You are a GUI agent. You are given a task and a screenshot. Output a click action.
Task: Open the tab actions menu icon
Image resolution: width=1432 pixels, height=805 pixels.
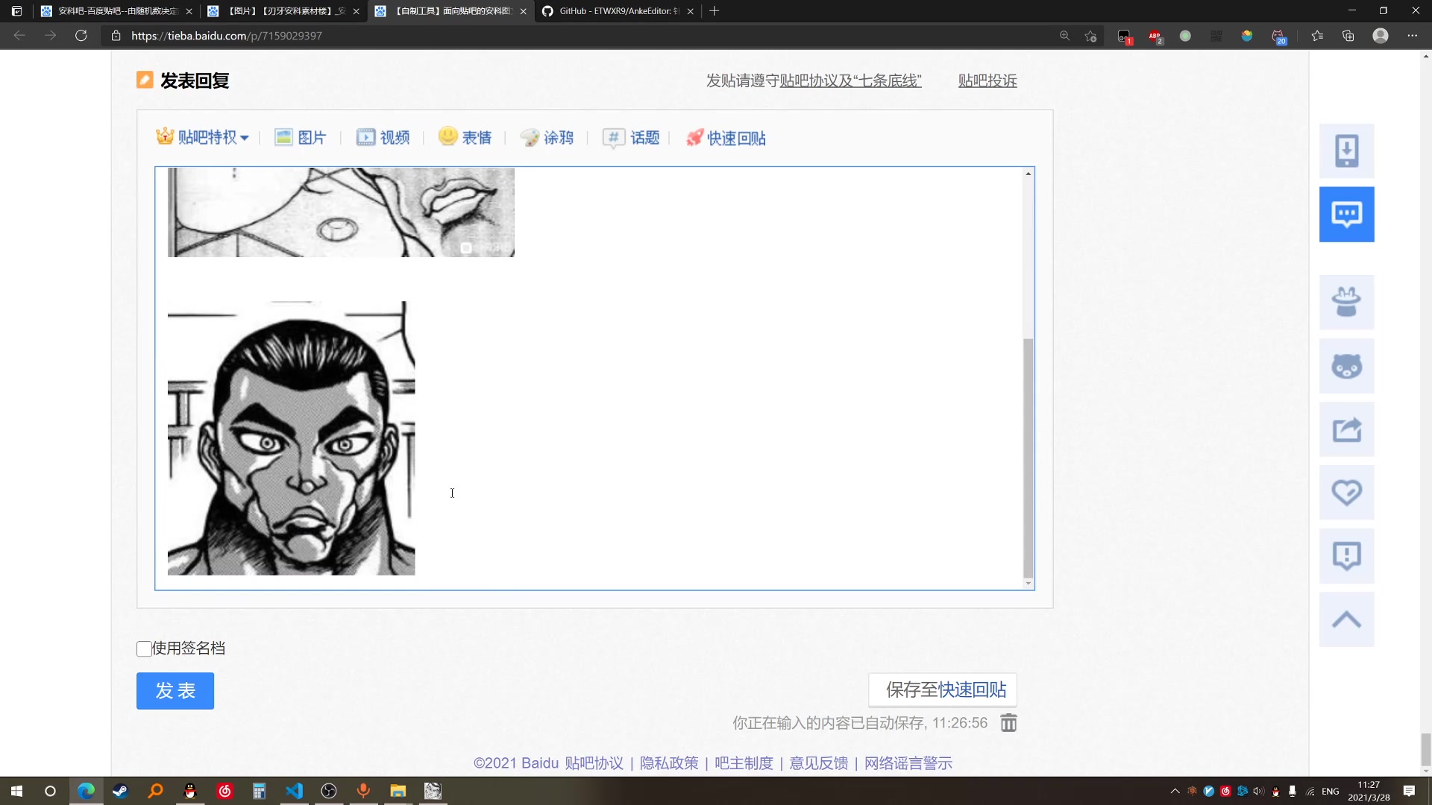(16, 11)
